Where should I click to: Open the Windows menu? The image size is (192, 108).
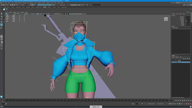point(24,3)
